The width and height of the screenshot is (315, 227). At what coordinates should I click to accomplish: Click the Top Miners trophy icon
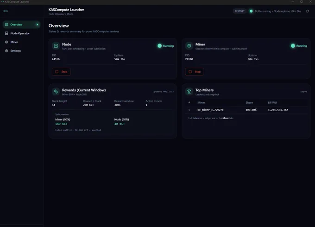coord(189,92)
